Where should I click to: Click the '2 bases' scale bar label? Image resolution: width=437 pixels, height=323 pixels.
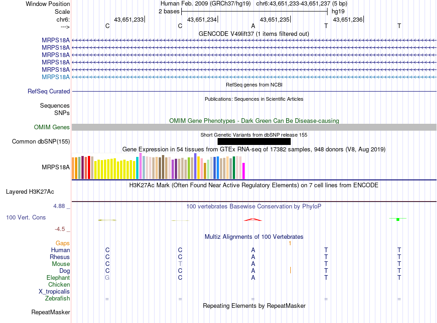tap(169, 12)
